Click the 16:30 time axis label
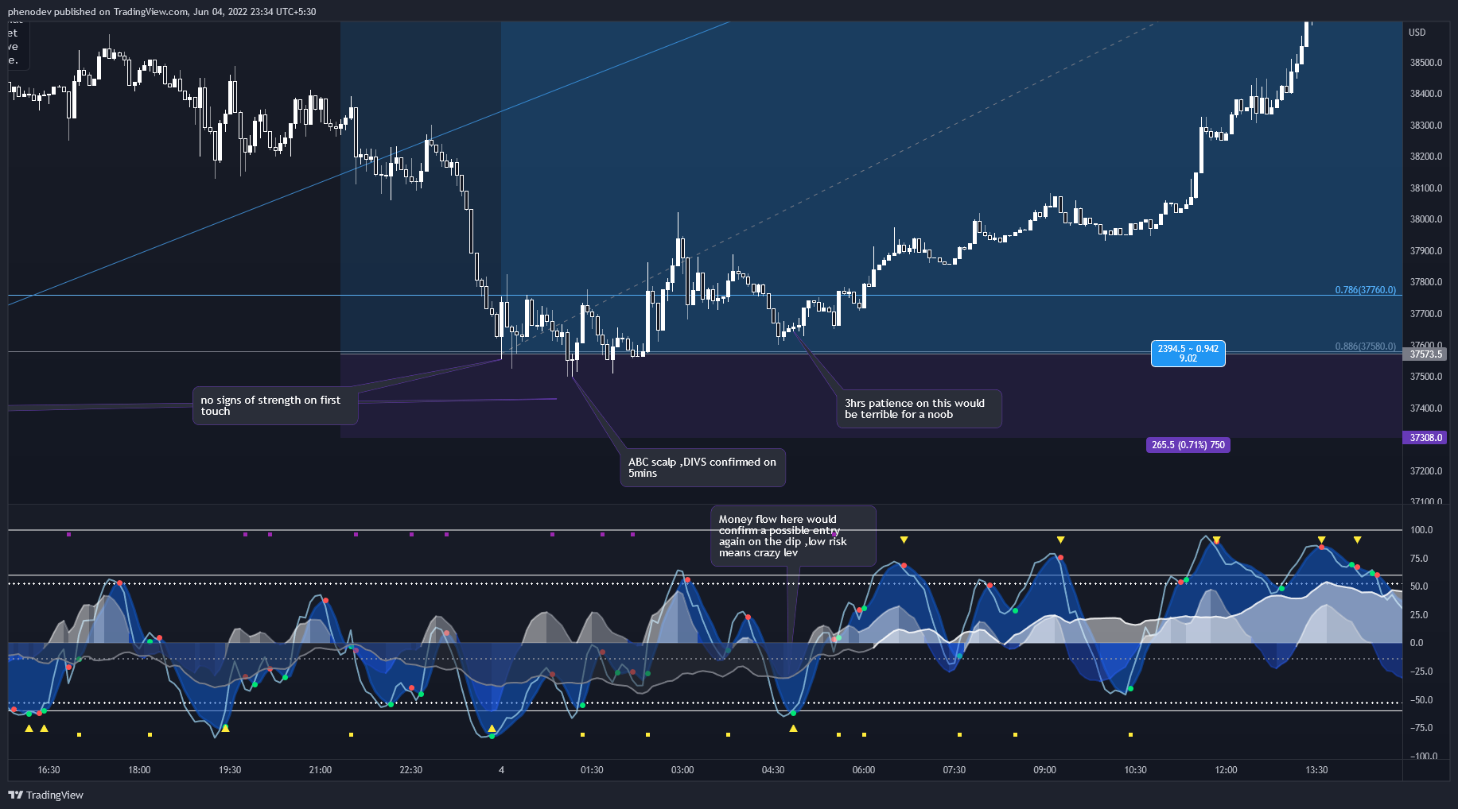The image size is (1458, 809). click(49, 770)
